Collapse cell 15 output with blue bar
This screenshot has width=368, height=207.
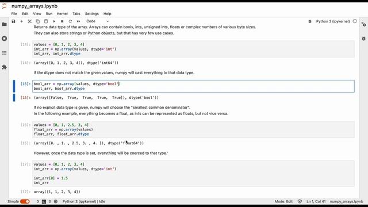pyautogui.click(x=14, y=97)
